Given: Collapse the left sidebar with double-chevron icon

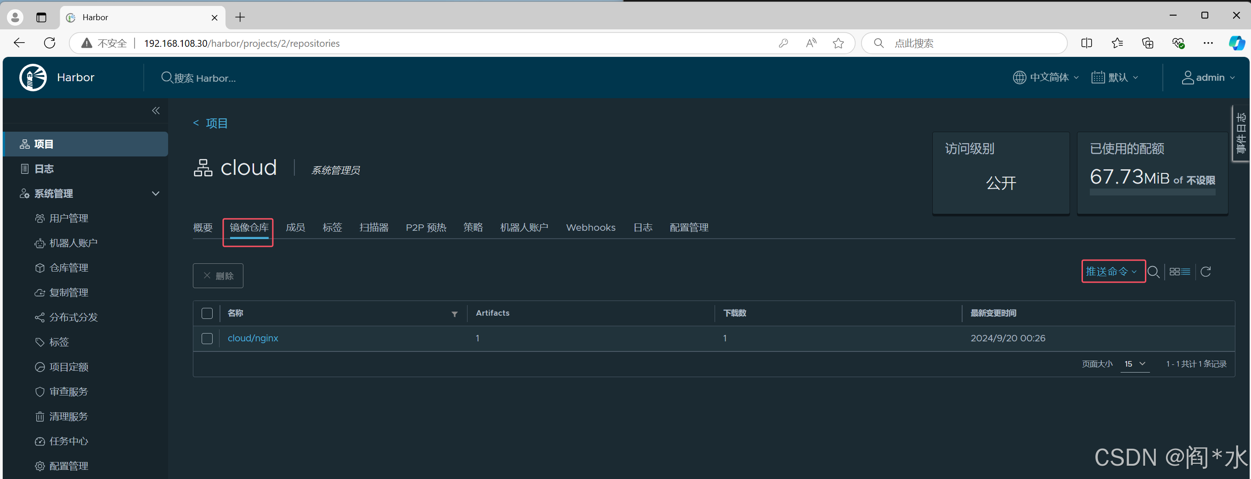Looking at the screenshot, I should (155, 111).
